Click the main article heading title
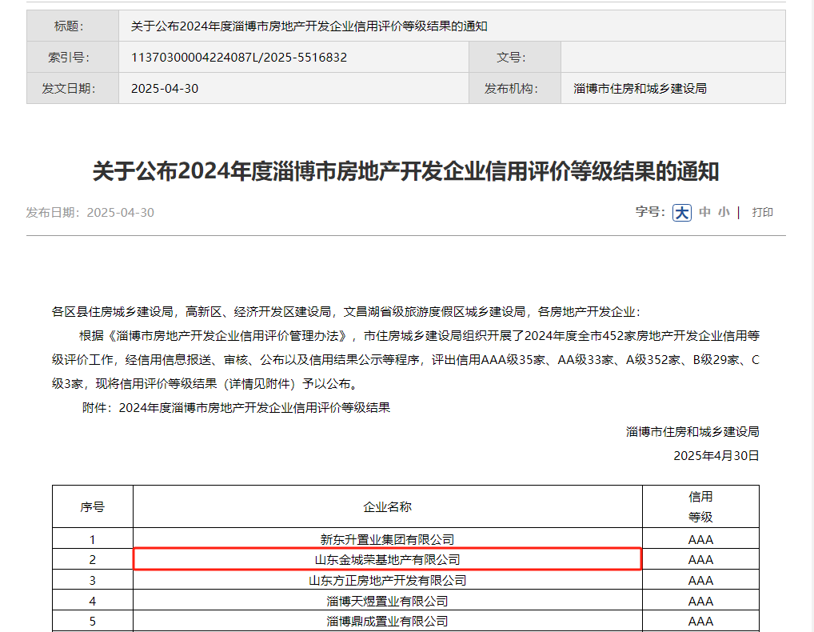814x632 pixels. (x=405, y=171)
